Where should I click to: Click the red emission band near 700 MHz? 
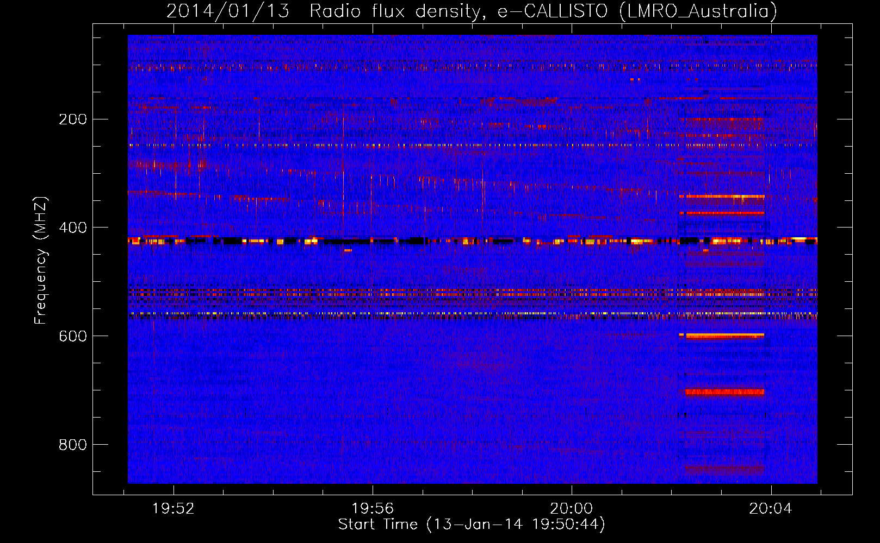pyautogui.click(x=724, y=392)
